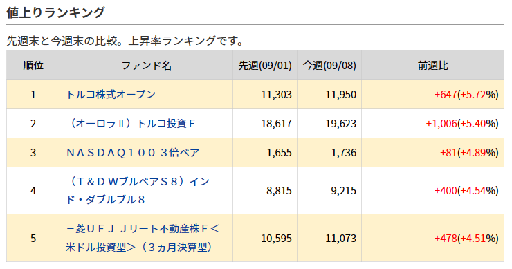
Task: Open the NASDAQ100 3倍ベア fund link
Action: 133,152
